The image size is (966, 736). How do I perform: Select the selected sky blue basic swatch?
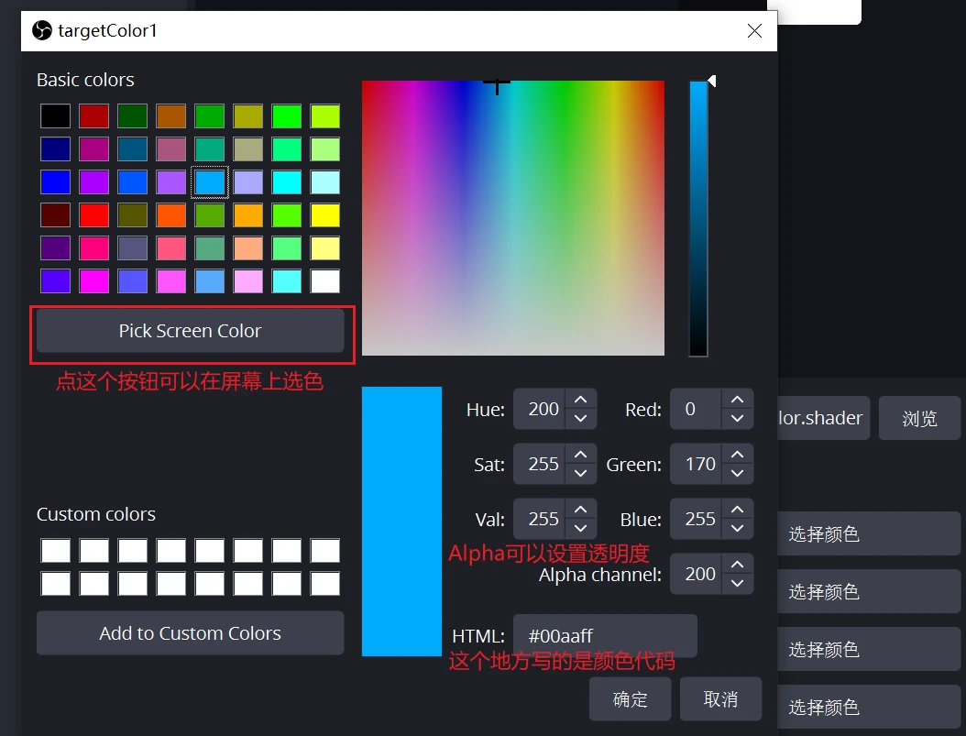[x=210, y=182]
